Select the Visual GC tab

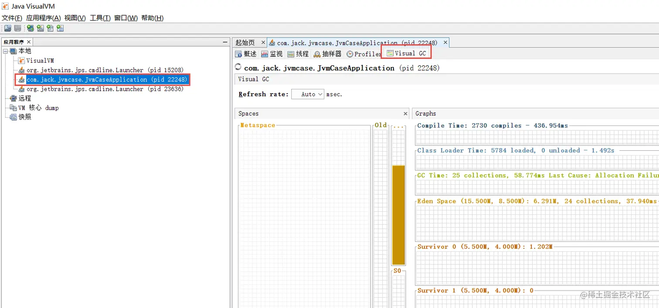406,53
